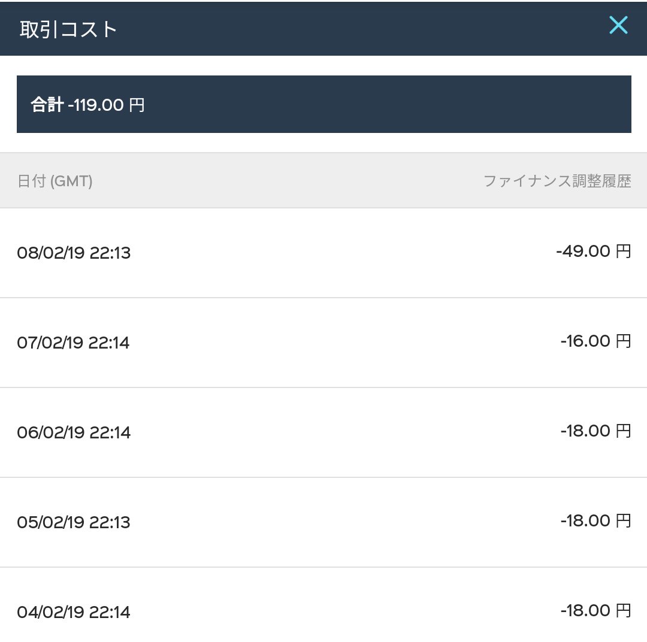Select the 04/02/19 22:14 date entry
Image resolution: width=647 pixels, height=642 pixels.
click(74, 612)
